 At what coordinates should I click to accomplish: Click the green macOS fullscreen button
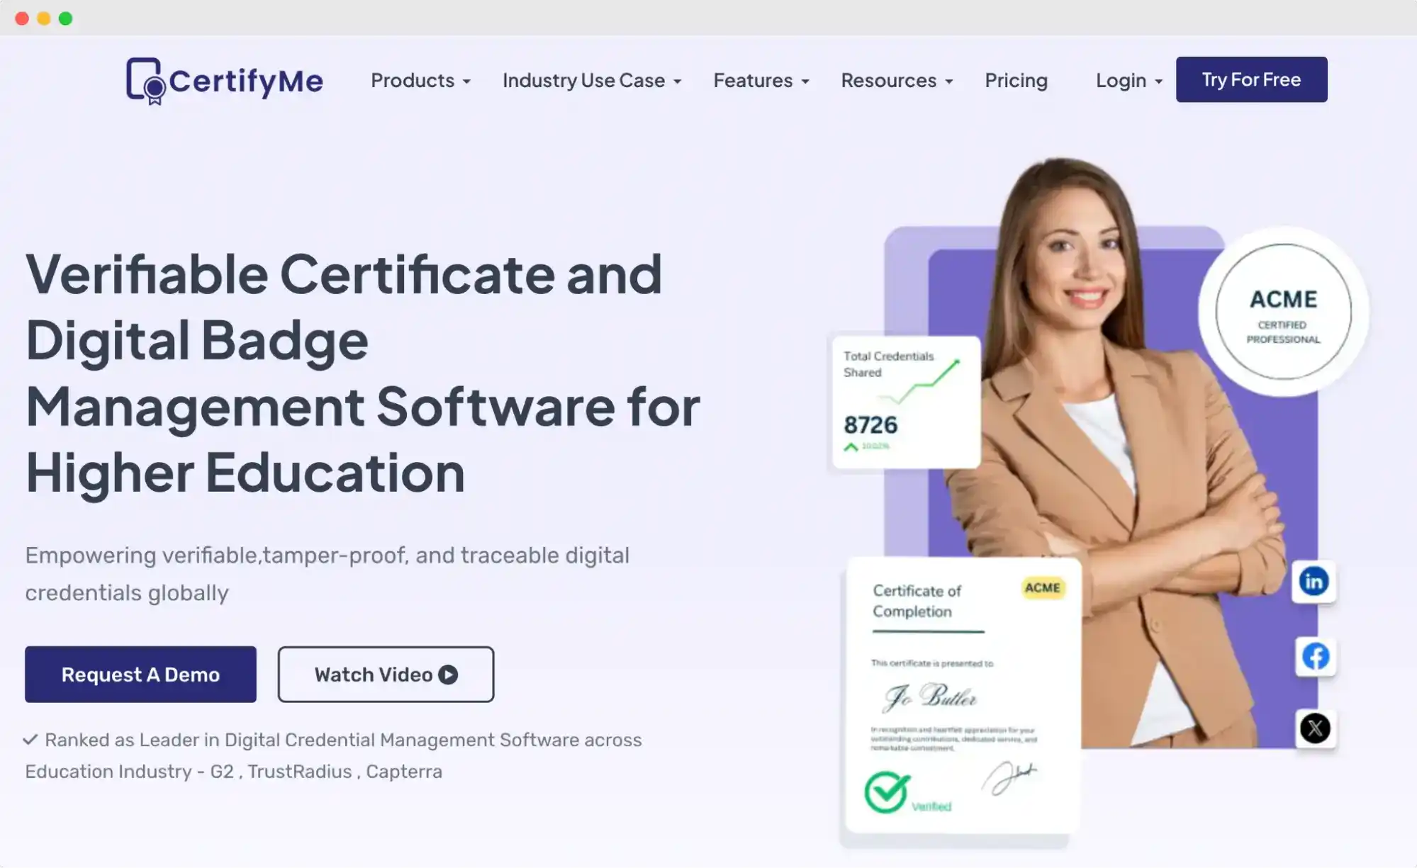point(65,18)
